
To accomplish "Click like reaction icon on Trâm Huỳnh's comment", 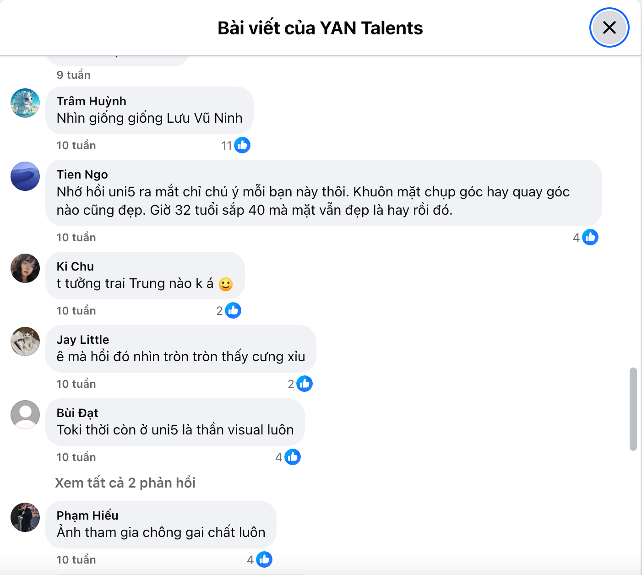I will 242,145.
